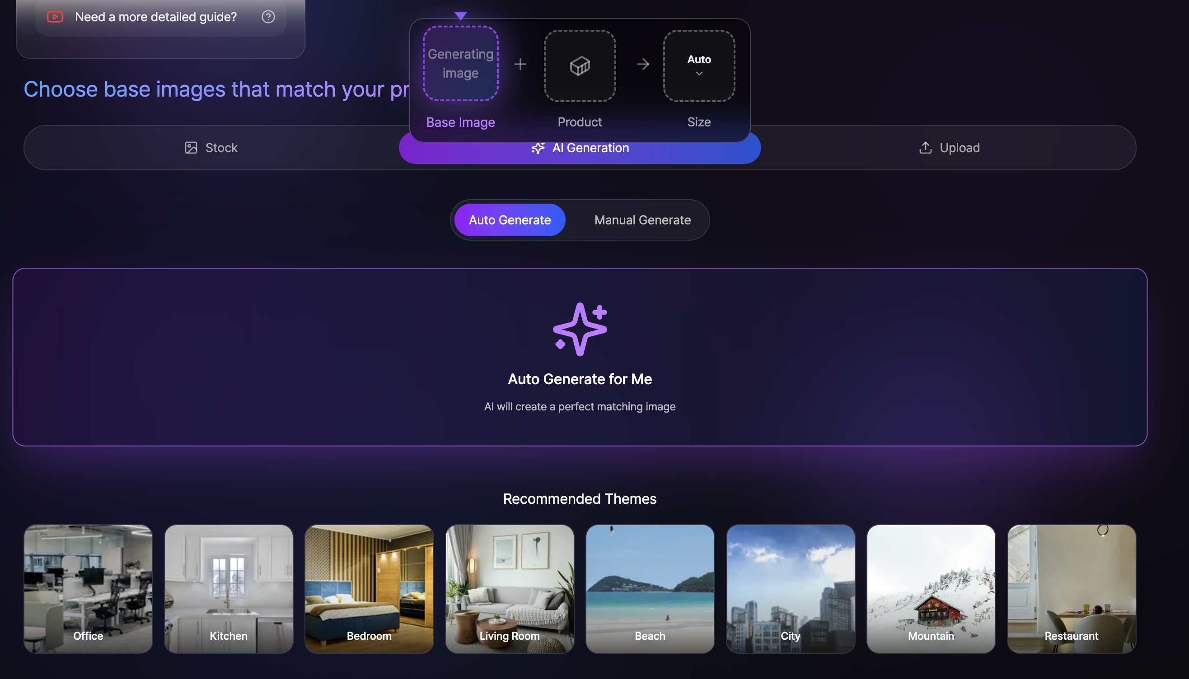Click the Product step label
Image resolution: width=1189 pixels, height=679 pixels.
580,122
